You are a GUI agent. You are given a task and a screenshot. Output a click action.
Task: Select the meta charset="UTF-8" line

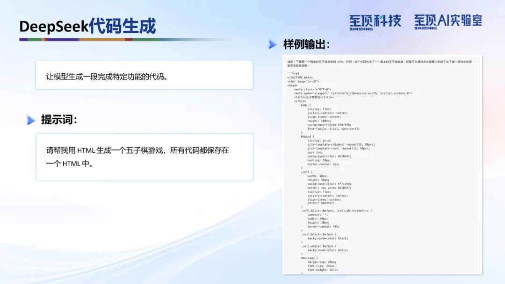point(312,89)
